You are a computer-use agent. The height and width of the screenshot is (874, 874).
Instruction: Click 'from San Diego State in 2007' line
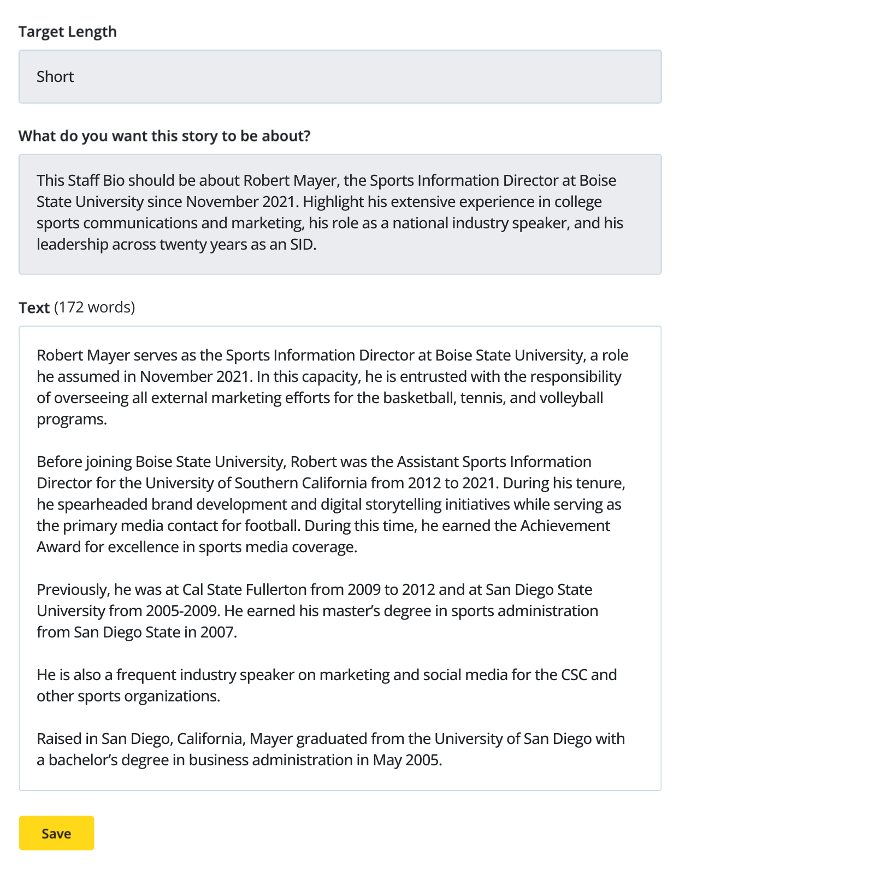137,633
